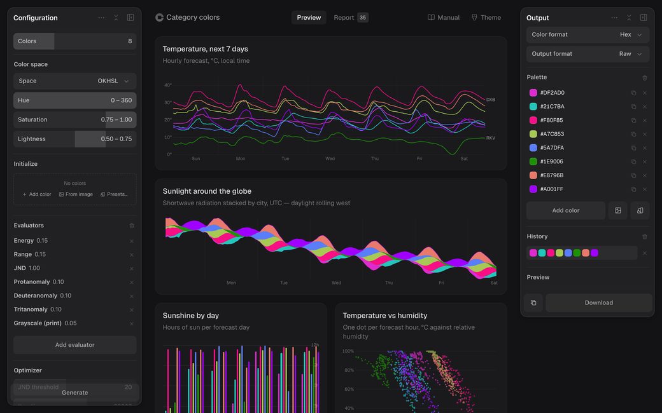This screenshot has height=413, width=662.
Task: Remove the Protanomaly evaluator
Action: [132, 282]
